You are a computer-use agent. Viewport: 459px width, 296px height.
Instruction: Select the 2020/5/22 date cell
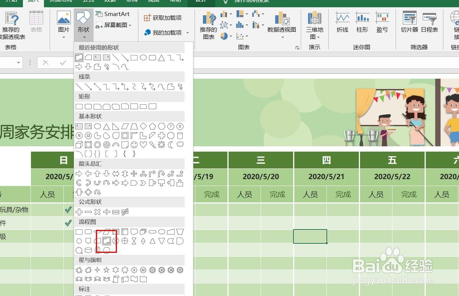(392, 177)
